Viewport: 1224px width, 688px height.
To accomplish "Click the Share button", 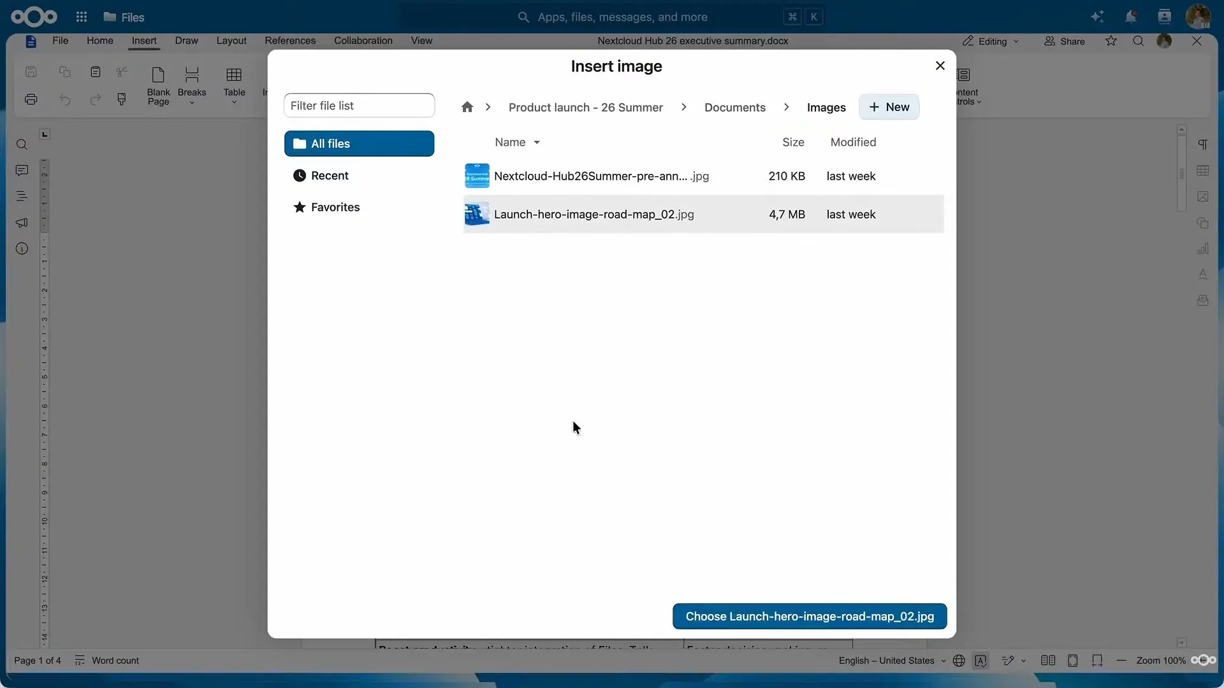I will point(1064,41).
